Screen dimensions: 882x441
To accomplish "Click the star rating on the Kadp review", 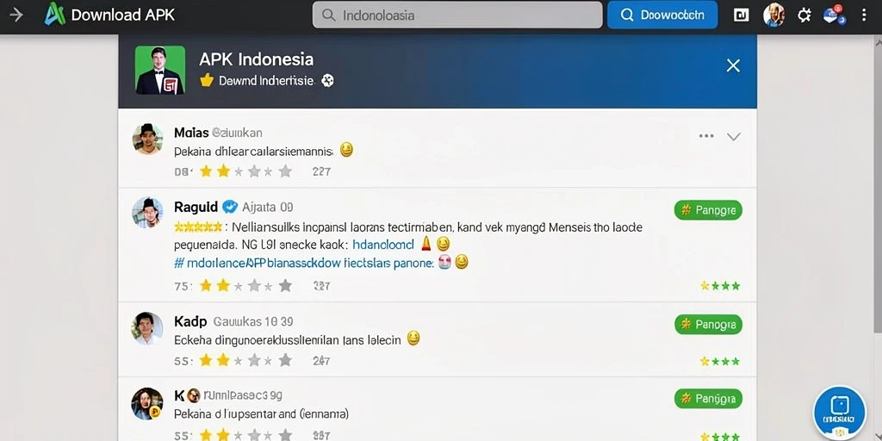I will tap(245, 360).
